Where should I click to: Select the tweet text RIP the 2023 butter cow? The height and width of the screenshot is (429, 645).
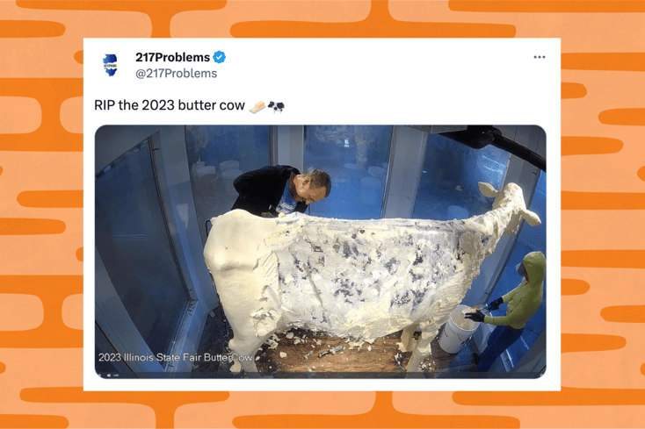point(170,105)
